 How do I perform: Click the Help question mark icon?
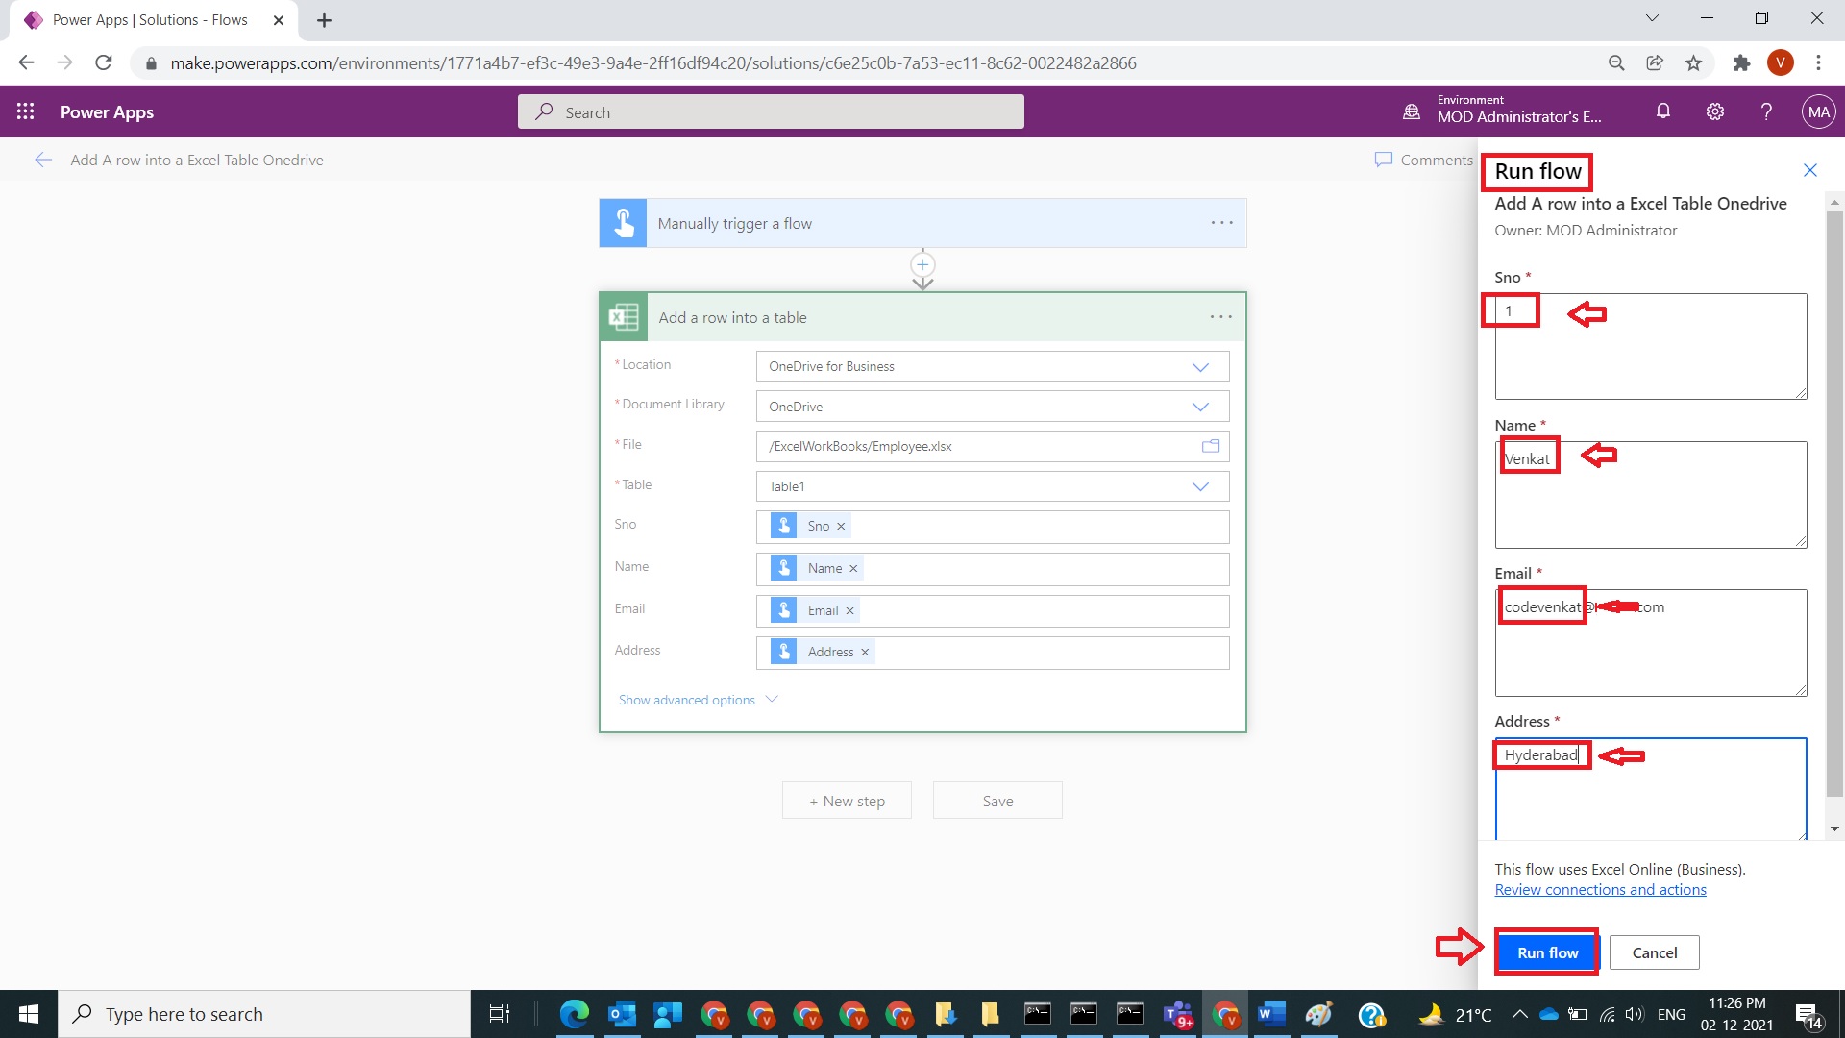(x=1766, y=111)
